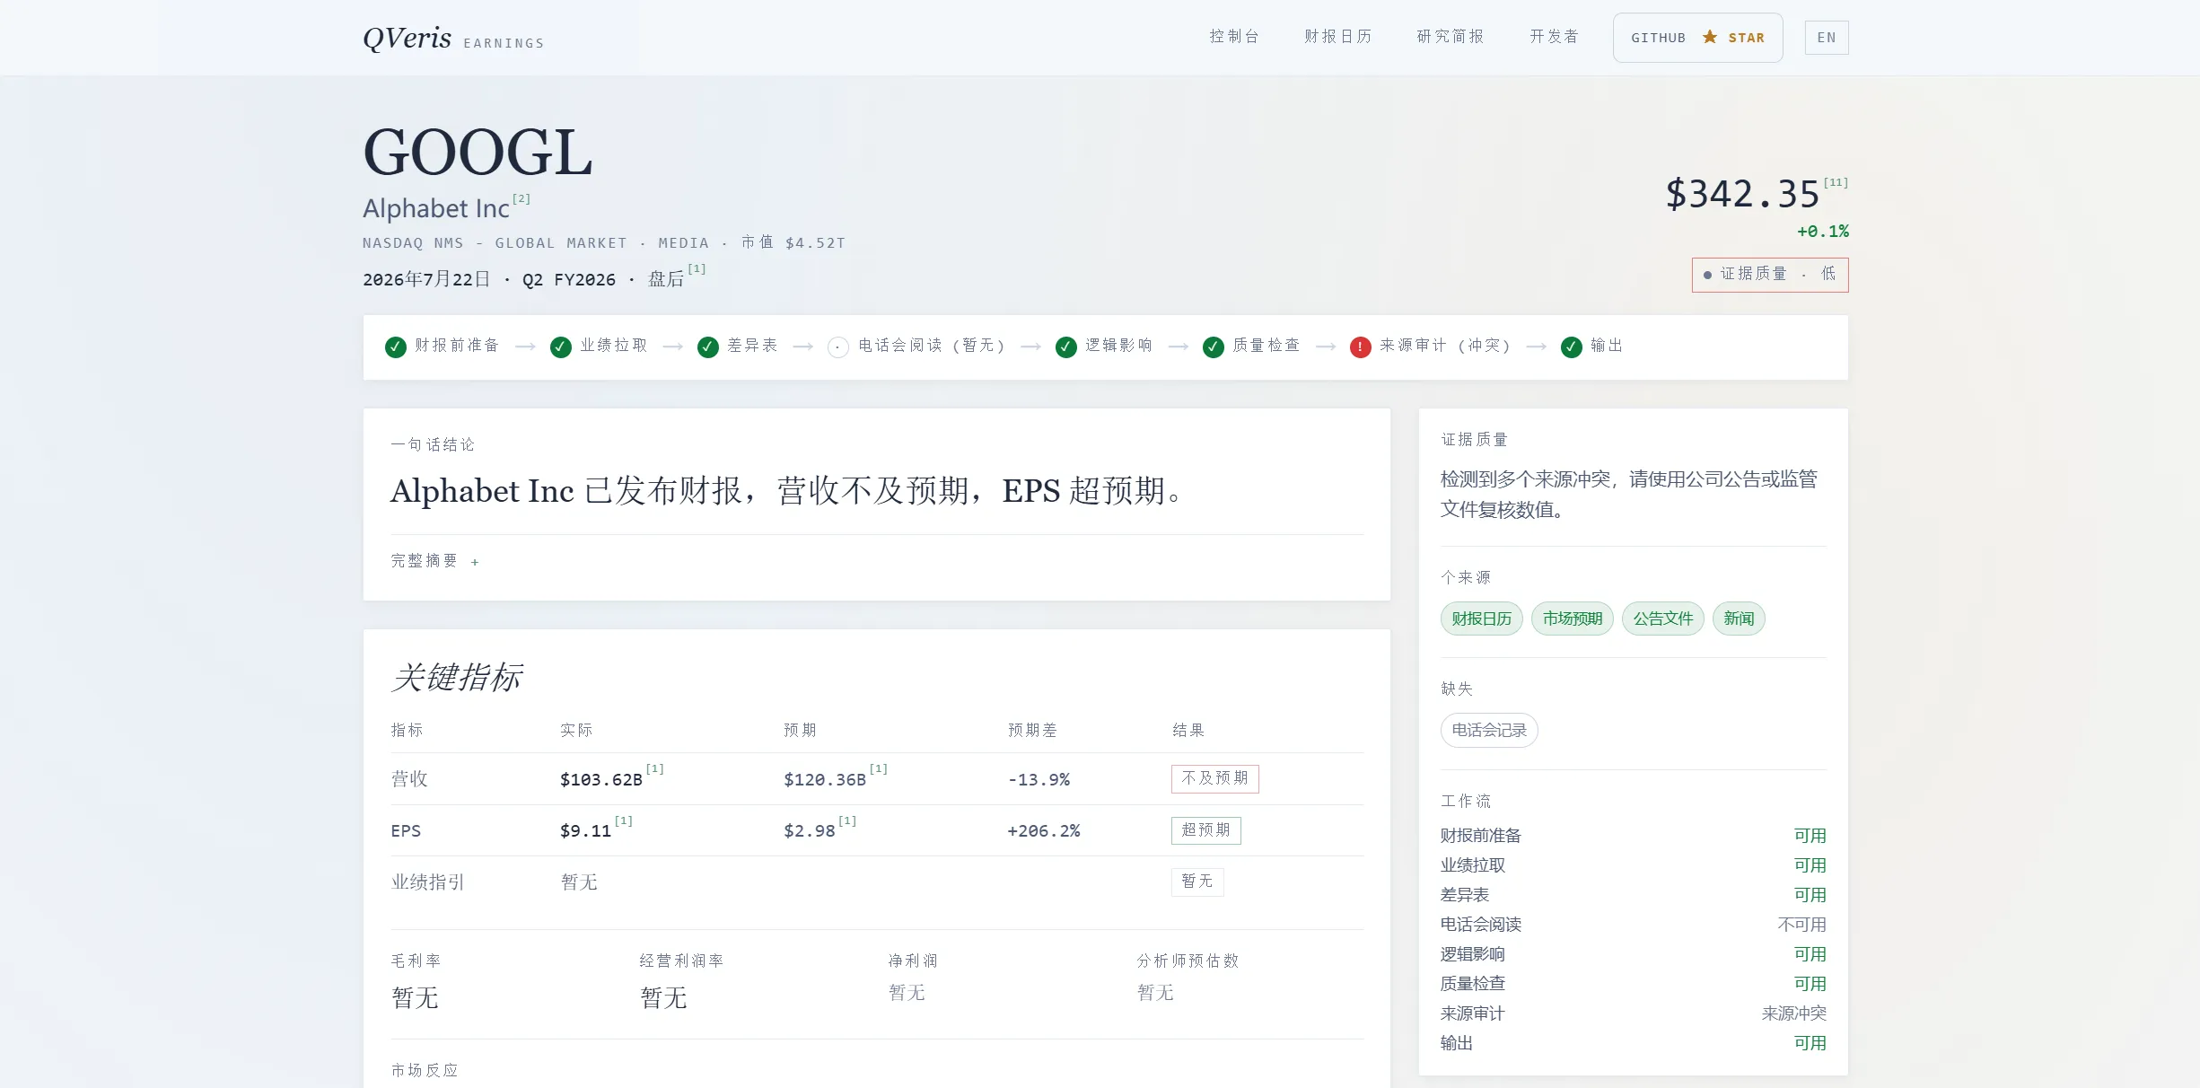Open the 控制台 nav item
Screen dimensions: 2200x1088
[x=1234, y=36]
